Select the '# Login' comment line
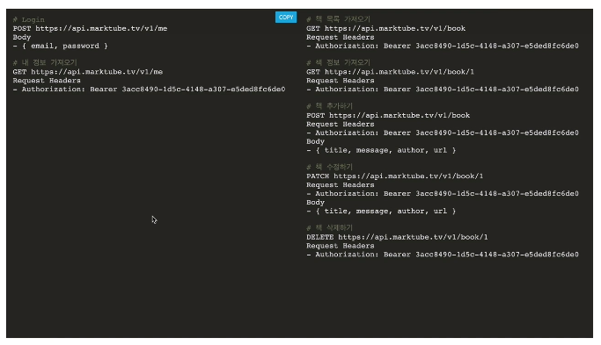The height and width of the screenshot is (345, 601). click(x=29, y=19)
